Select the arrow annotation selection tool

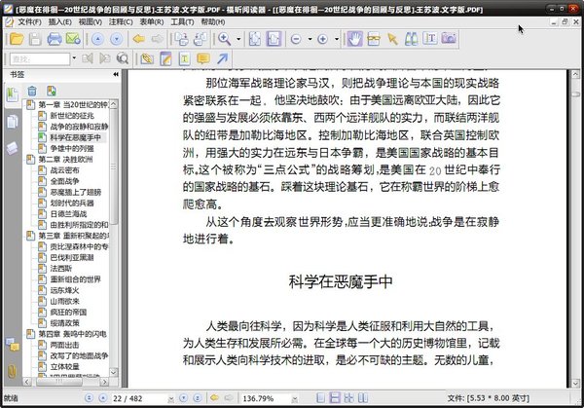[x=392, y=39]
